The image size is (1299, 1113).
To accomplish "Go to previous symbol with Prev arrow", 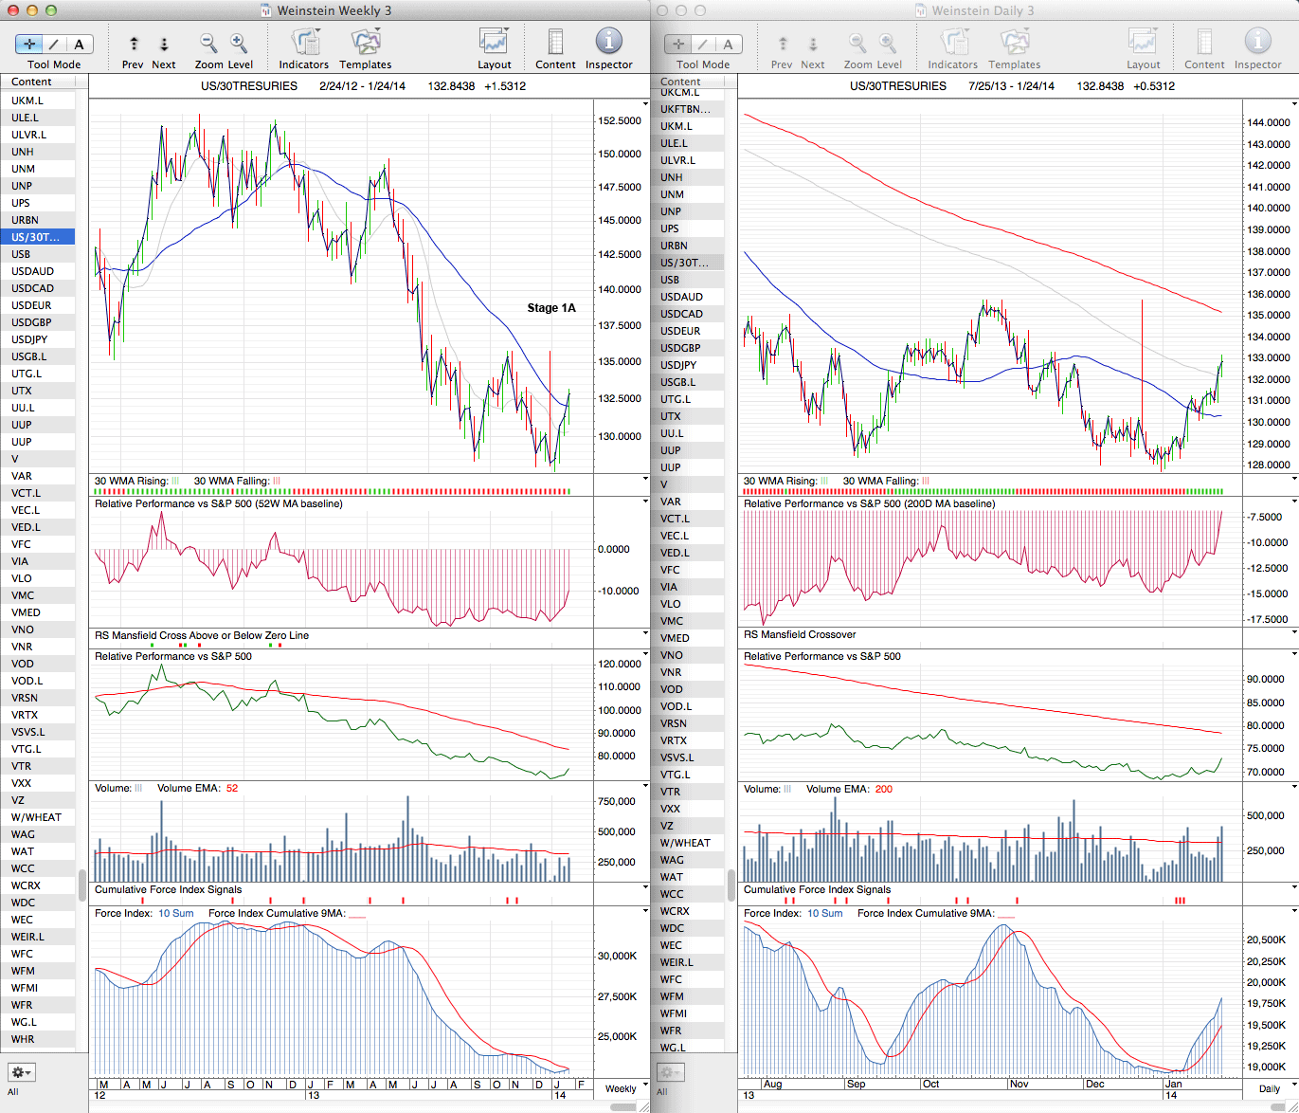I will [x=134, y=45].
